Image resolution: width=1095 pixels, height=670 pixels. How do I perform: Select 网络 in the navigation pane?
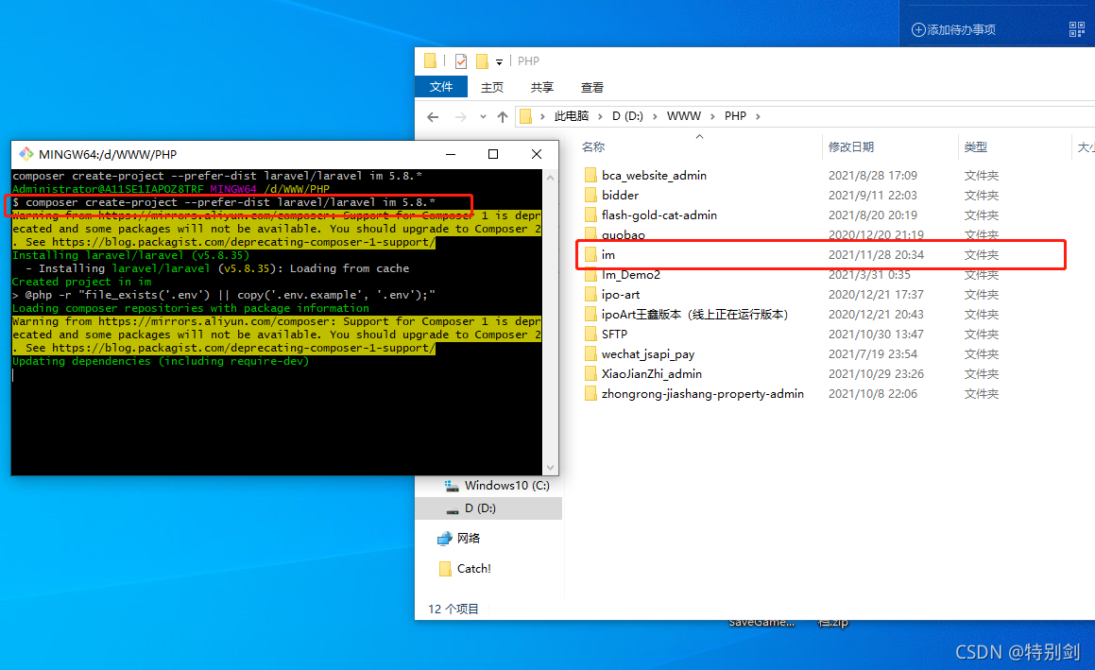[468, 538]
